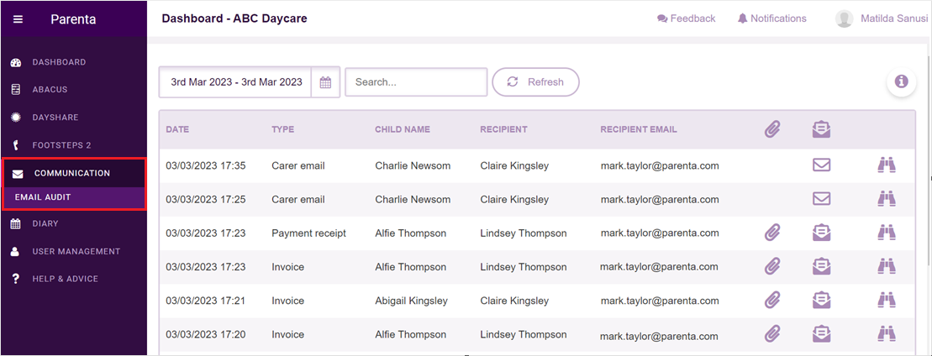Click the 'Abigail Kingsley' child name cell
Viewport: 932px width, 356px height.
click(411, 301)
